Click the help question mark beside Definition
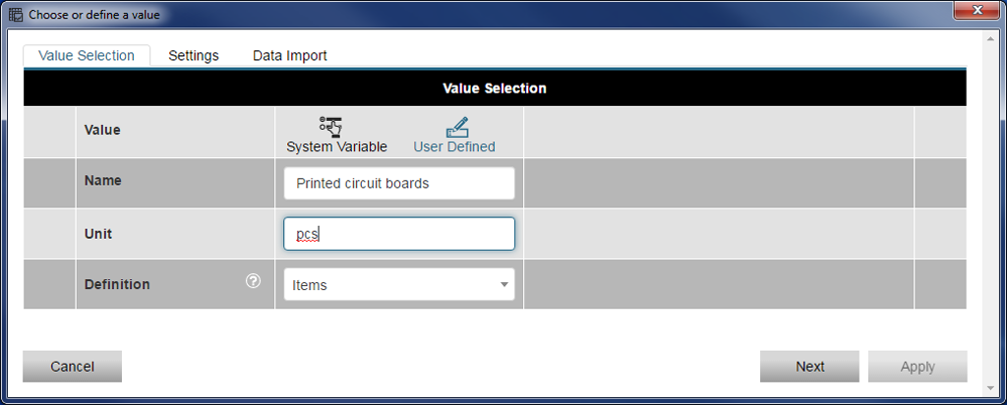 [253, 282]
